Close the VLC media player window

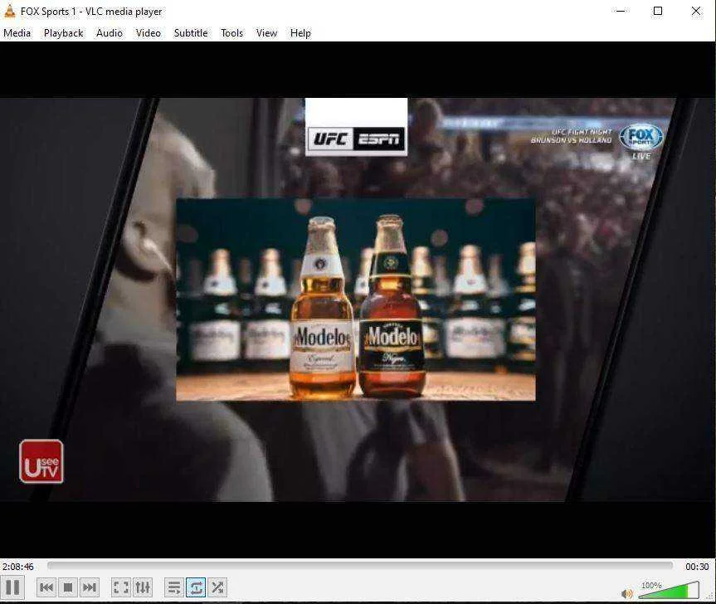pos(696,11)
